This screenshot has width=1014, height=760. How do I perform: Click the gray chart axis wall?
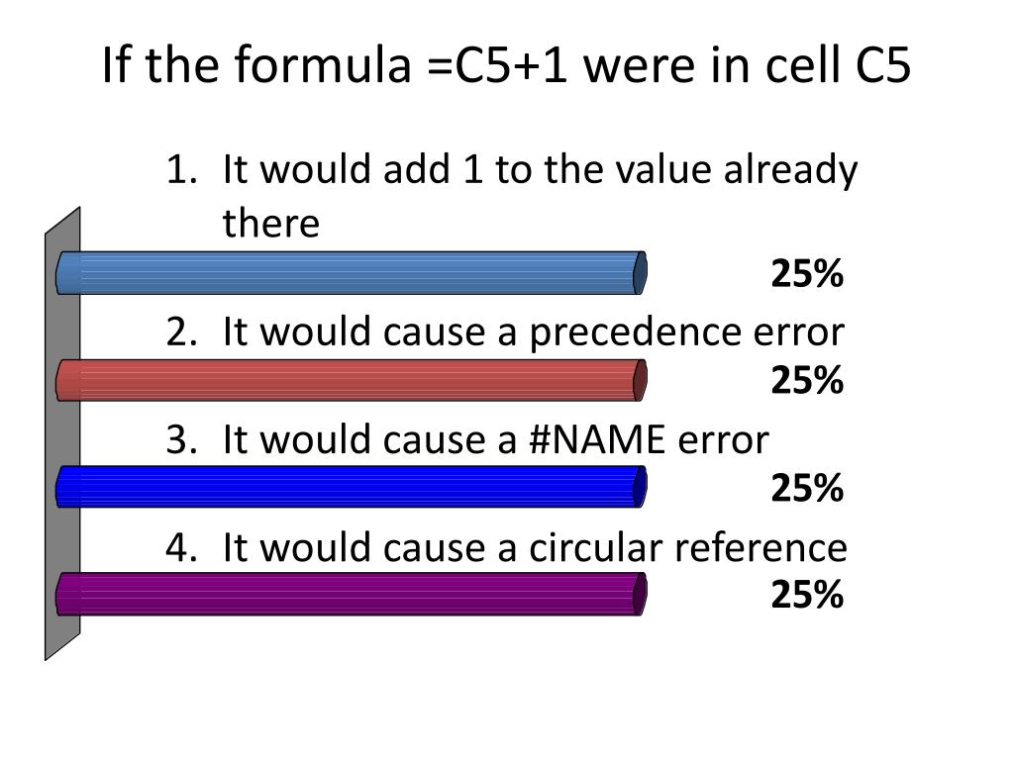pos(62,433)
